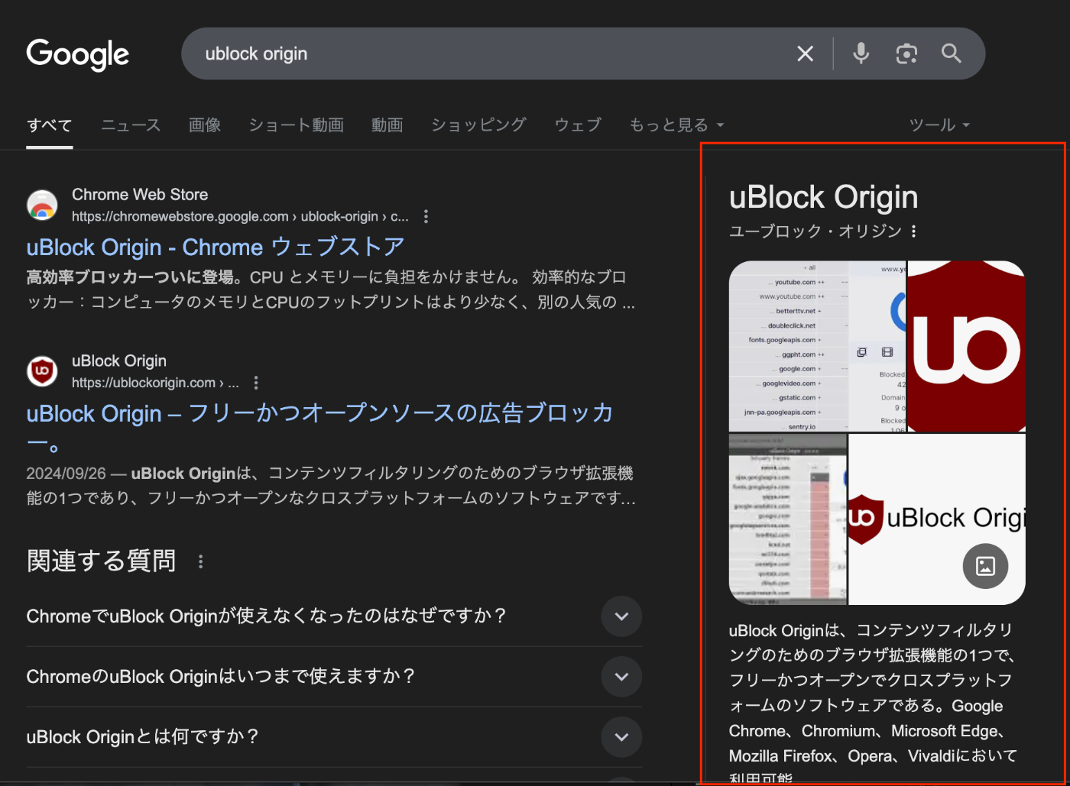Viewport: 1070px width, 786px height.
Task: Open the domain list screenshot thumbnail
Action: pos(816,346)
